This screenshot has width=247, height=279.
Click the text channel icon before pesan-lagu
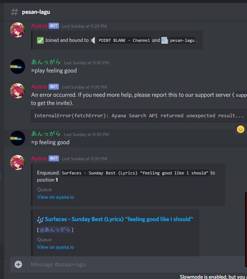164,40
